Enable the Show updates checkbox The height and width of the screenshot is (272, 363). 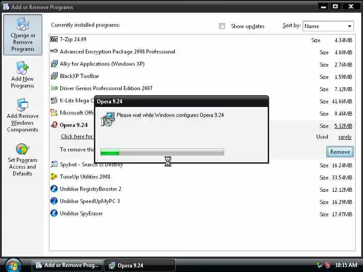(x=222, y=26)
